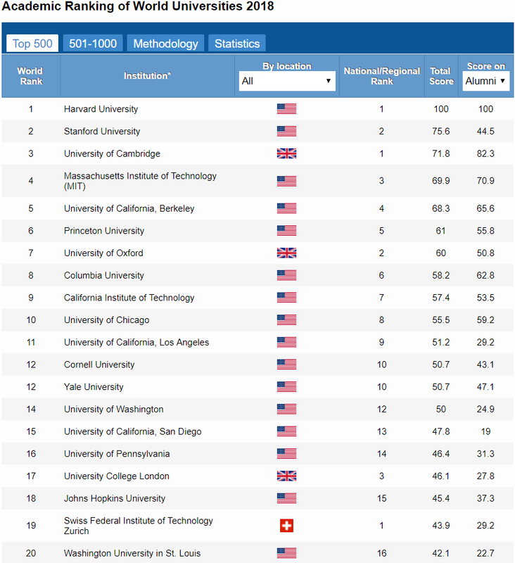The height and width of the screenshot is (563, 515).
Task: Click the National/Regional Rank column header
Action: click(382, 76)
